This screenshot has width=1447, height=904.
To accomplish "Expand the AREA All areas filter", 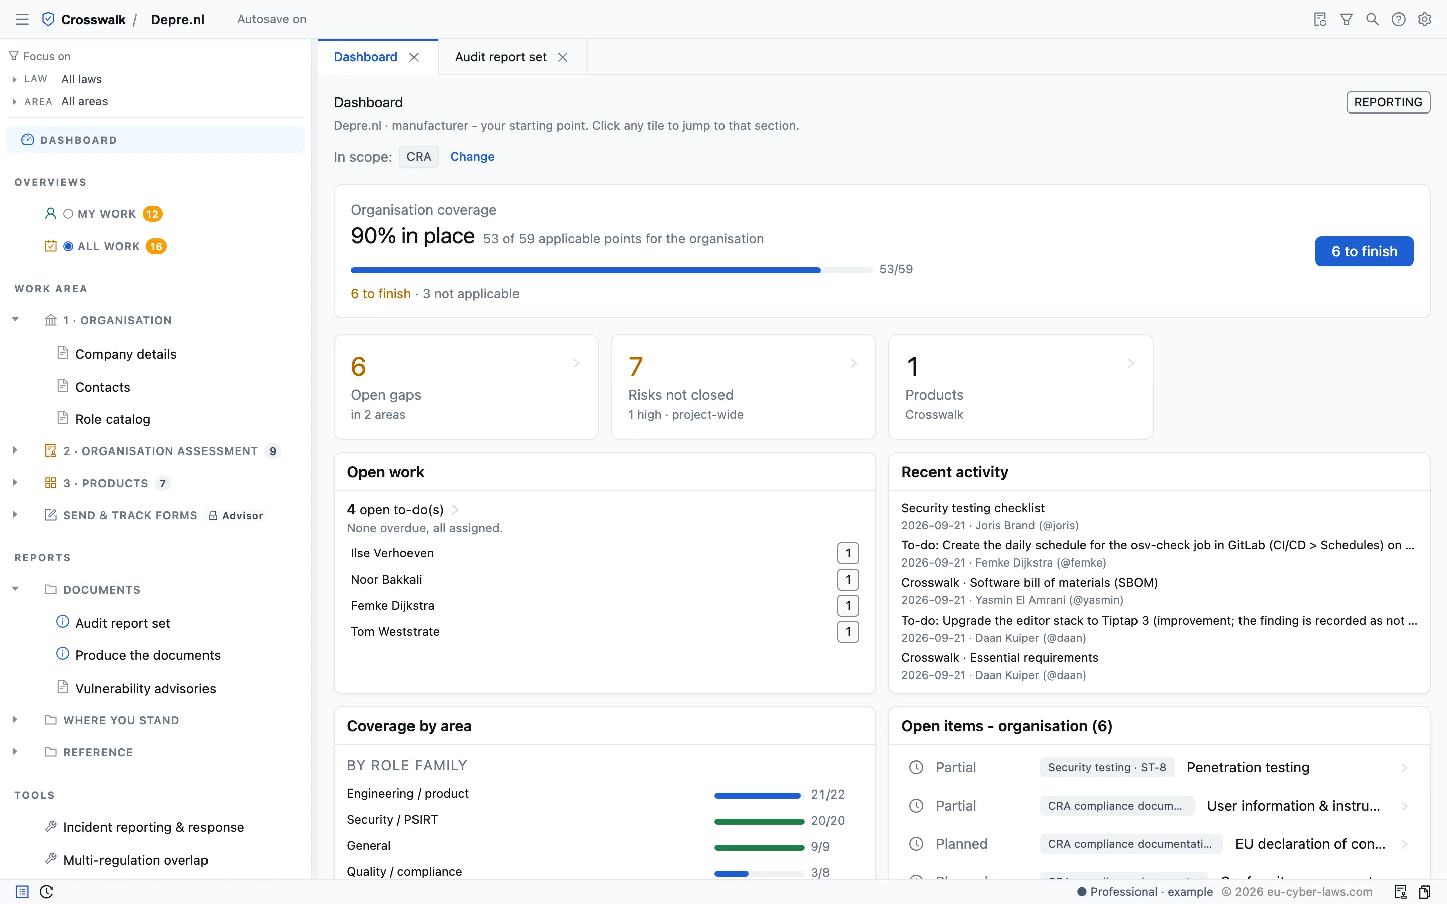I will click(15, 102).
